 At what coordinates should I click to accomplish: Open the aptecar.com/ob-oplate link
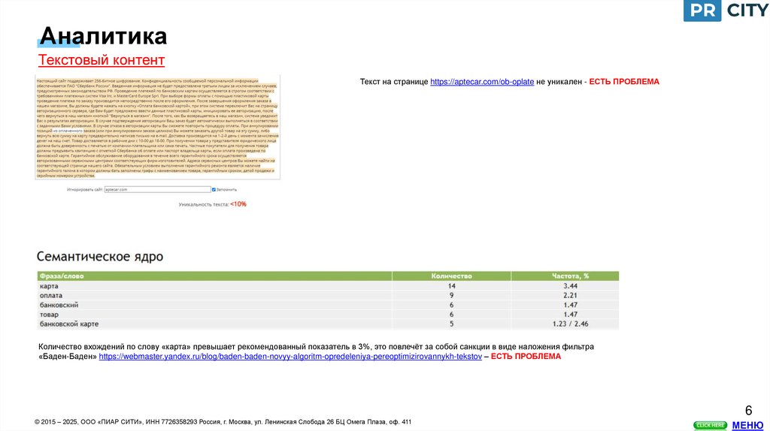point(482,82)
